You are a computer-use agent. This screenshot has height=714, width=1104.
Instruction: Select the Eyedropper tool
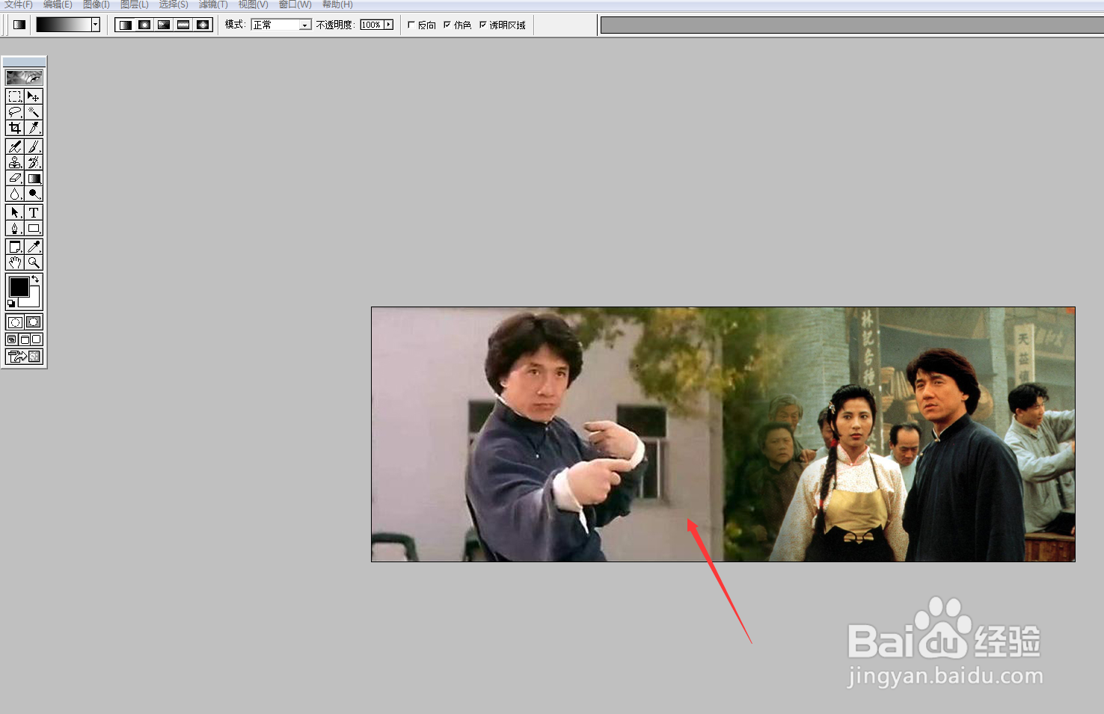[x=34, y=247]
